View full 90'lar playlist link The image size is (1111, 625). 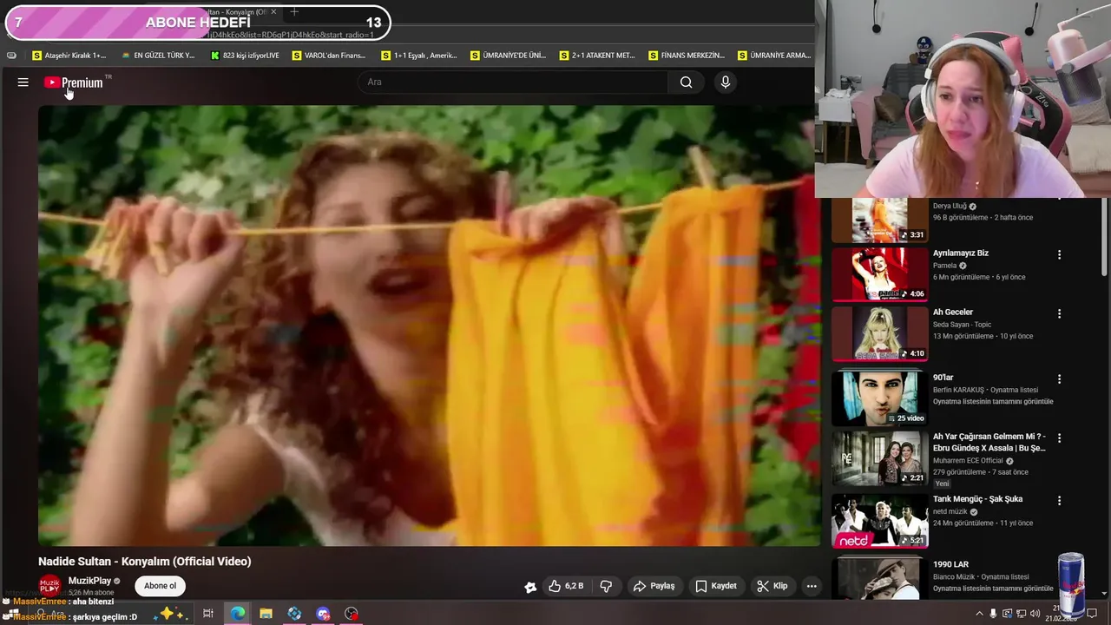click(x=993, y=402)
